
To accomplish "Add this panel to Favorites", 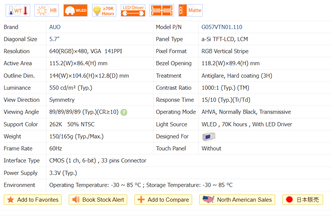I will click(32, 200).
